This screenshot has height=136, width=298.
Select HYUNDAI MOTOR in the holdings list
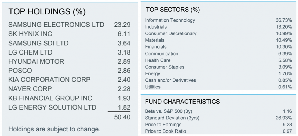click(36, 61)
